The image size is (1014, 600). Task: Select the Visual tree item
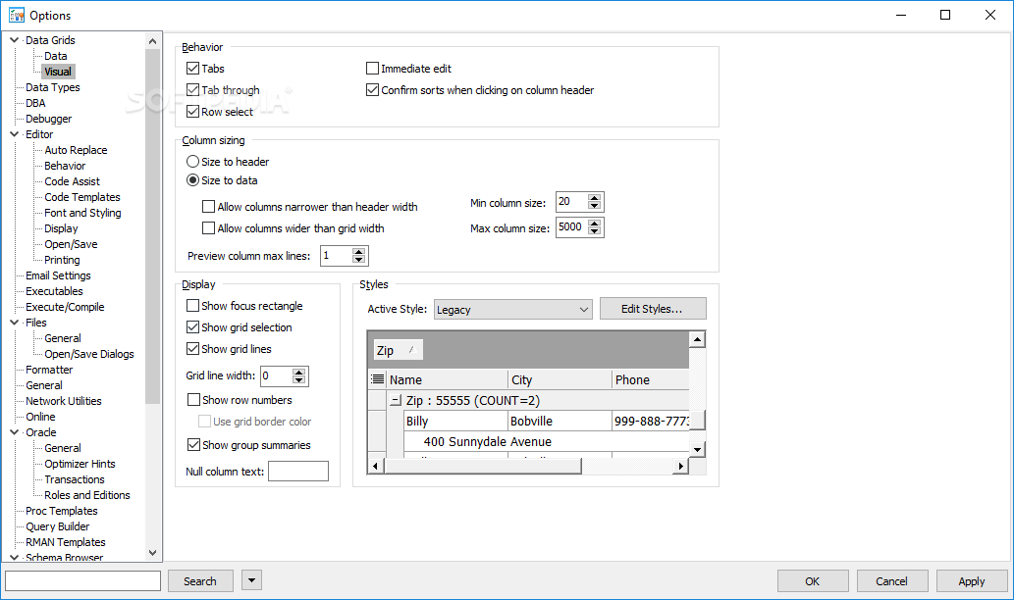[58, 72]
